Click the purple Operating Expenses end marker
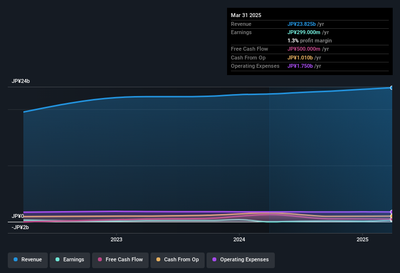 coord(392,212)
